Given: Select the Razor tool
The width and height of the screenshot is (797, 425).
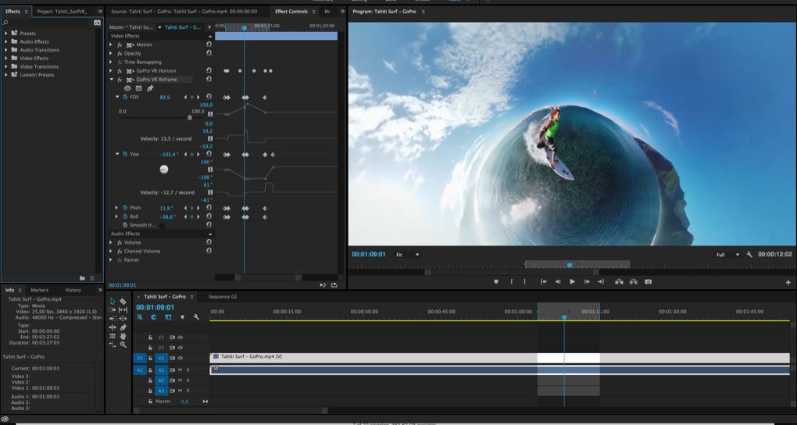Looking at the screenshot, I should click(x=123, y=302).
